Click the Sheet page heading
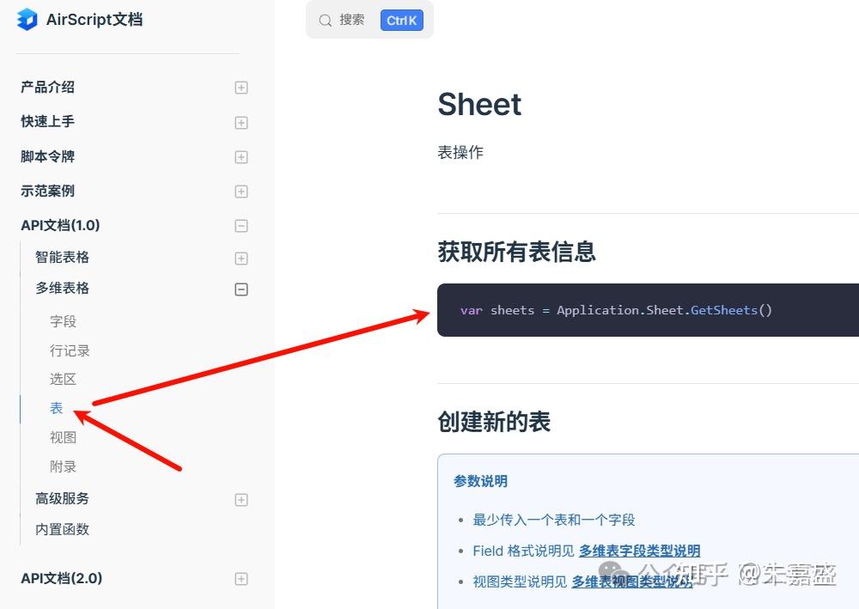This screenshot has height=609, width=859. [x=479, y=104]
